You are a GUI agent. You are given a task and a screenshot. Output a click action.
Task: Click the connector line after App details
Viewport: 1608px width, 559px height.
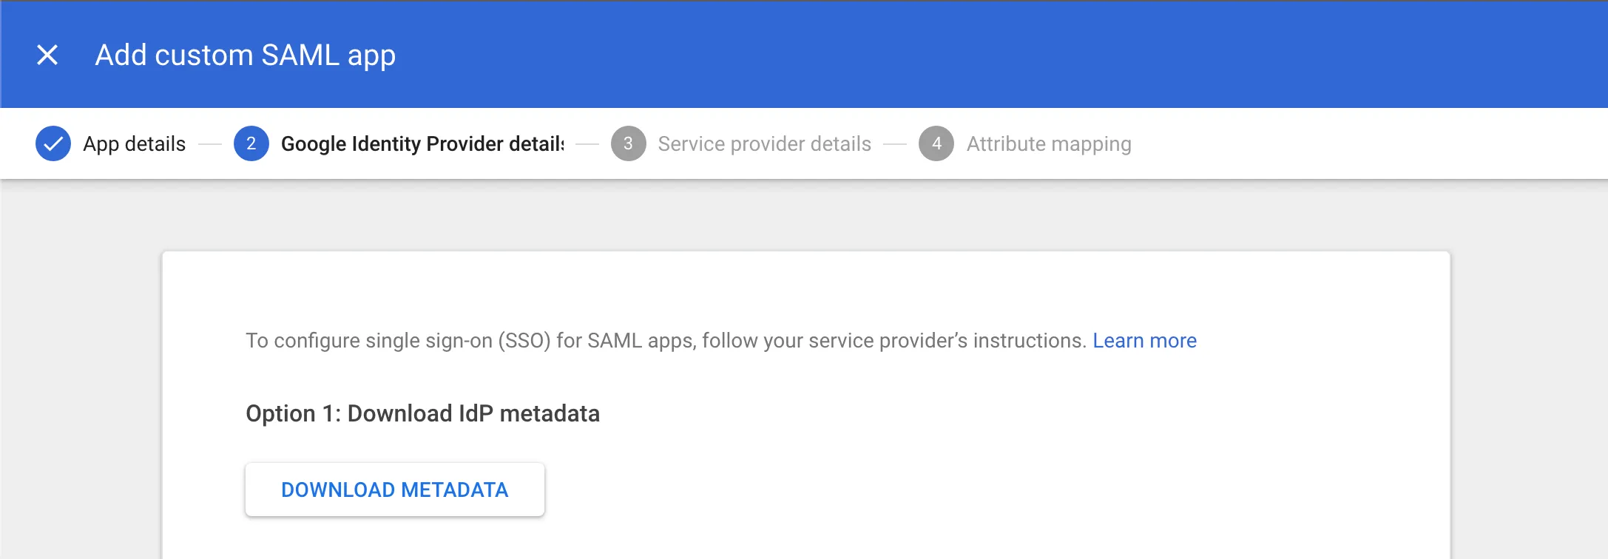pos(210,144)
